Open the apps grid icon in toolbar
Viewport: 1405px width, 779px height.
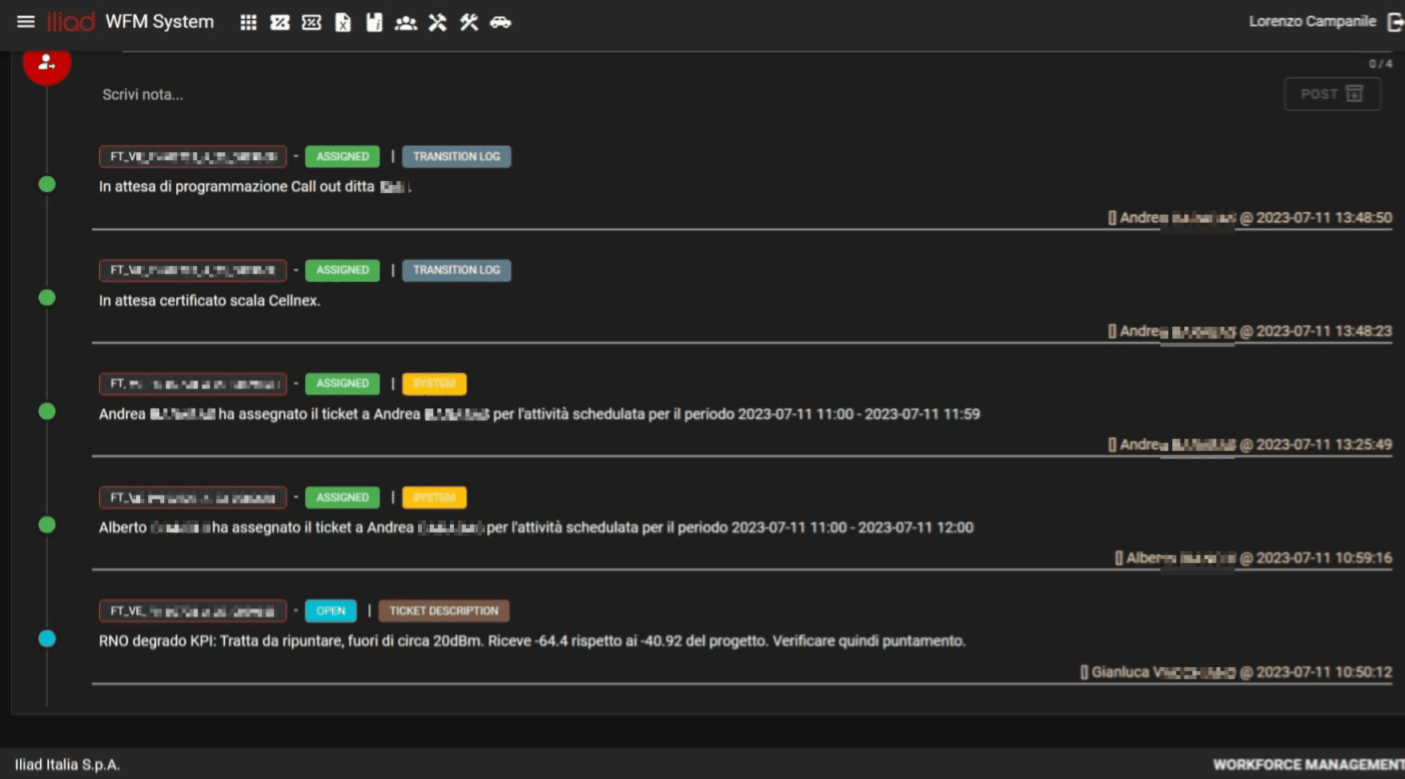point(248,22)
